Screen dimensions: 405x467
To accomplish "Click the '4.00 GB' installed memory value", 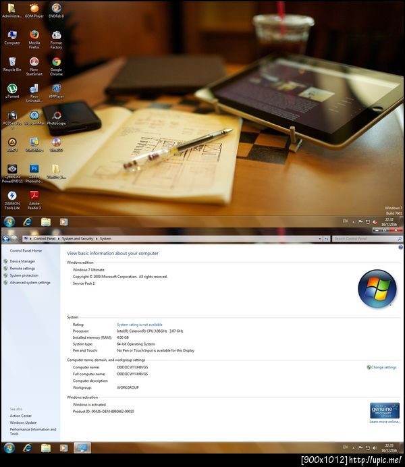I will coord(123,337).
